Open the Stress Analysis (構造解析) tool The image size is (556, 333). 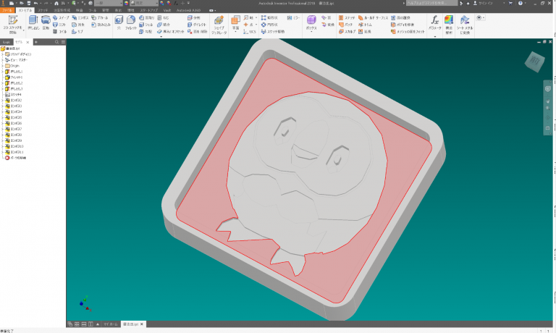(x=449, y=24)
